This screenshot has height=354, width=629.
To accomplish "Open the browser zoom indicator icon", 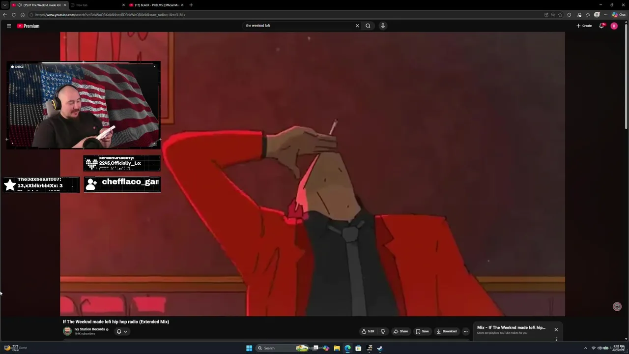I will (553, 15).
